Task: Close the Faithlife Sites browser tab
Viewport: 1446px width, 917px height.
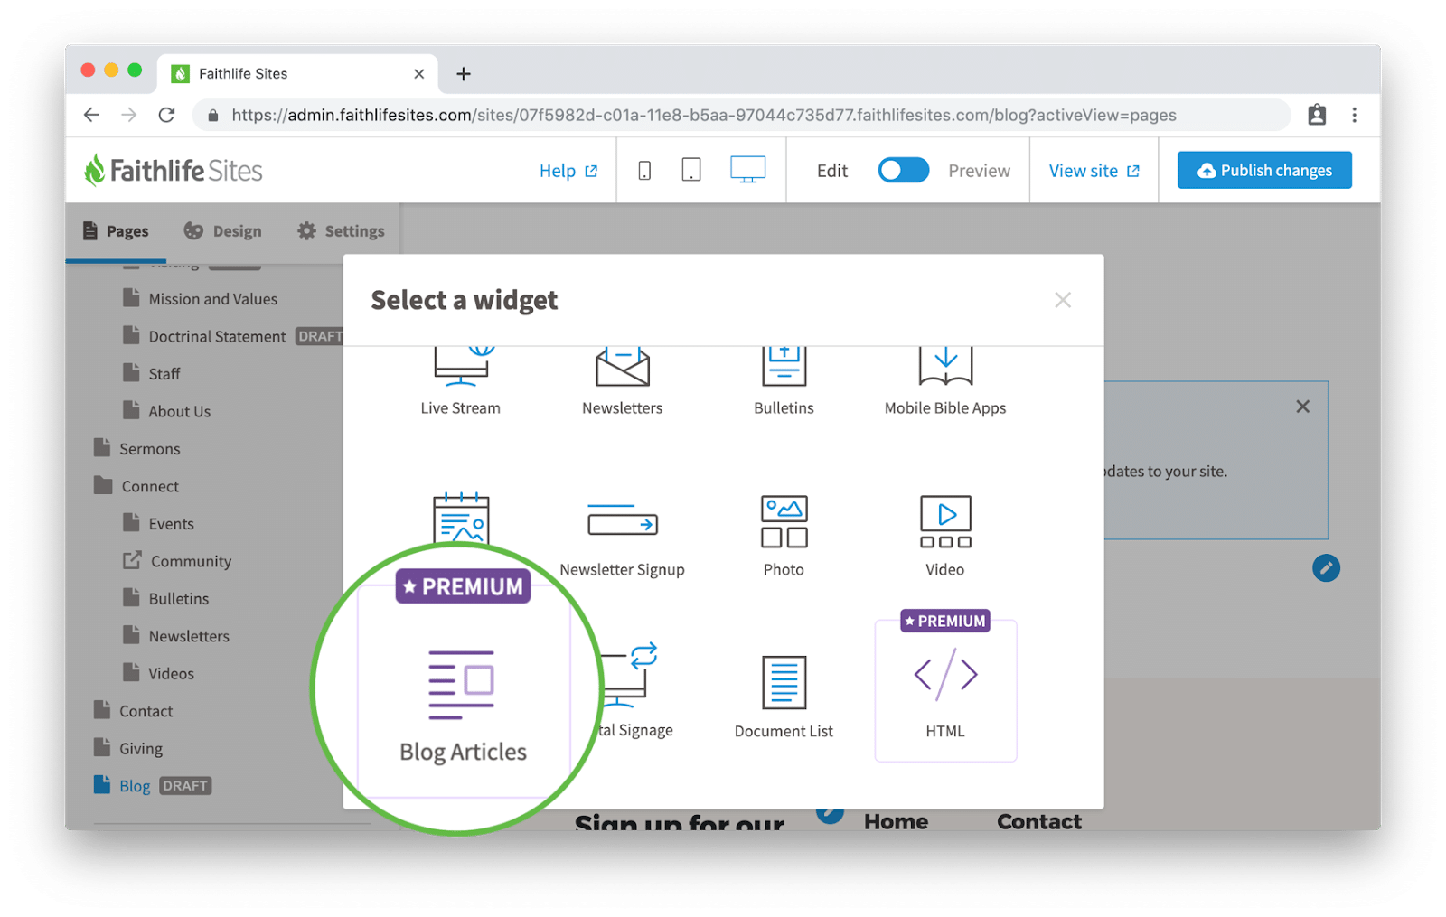Action: 419,74
